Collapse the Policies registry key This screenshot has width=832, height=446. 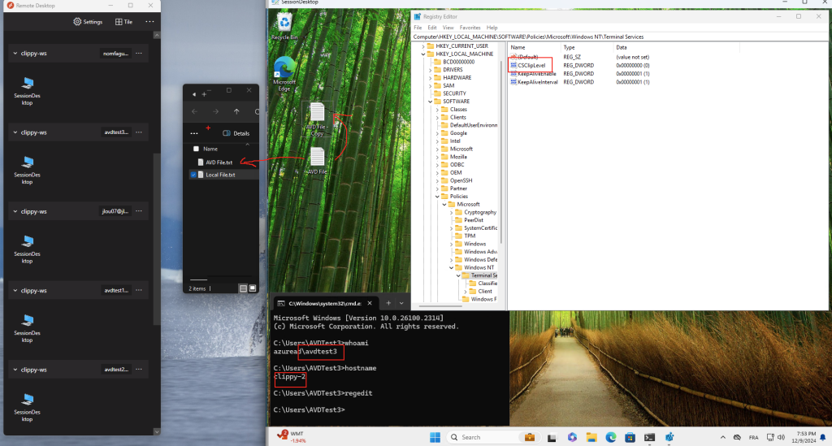(x=437, y=197)
